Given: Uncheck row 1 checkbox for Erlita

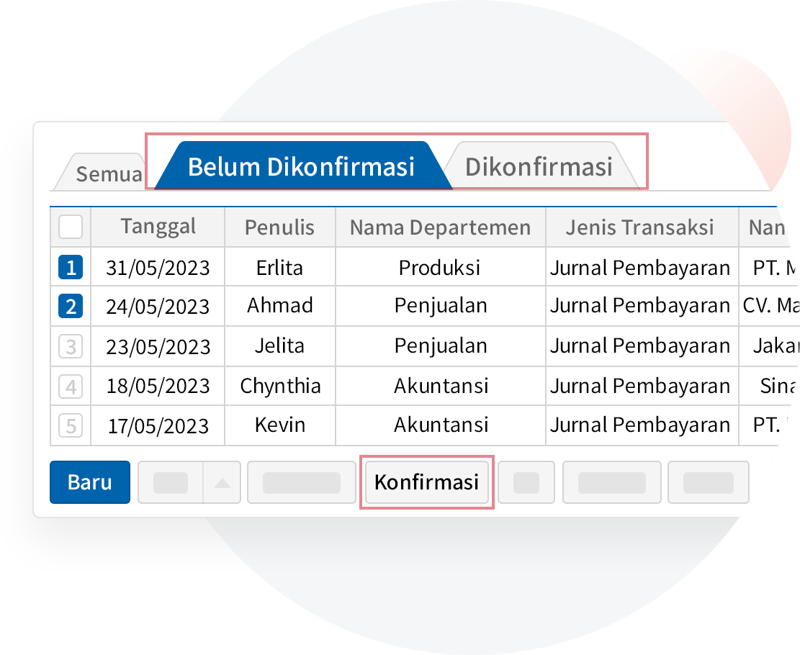Looking at the screenshot, I should 71,268.
